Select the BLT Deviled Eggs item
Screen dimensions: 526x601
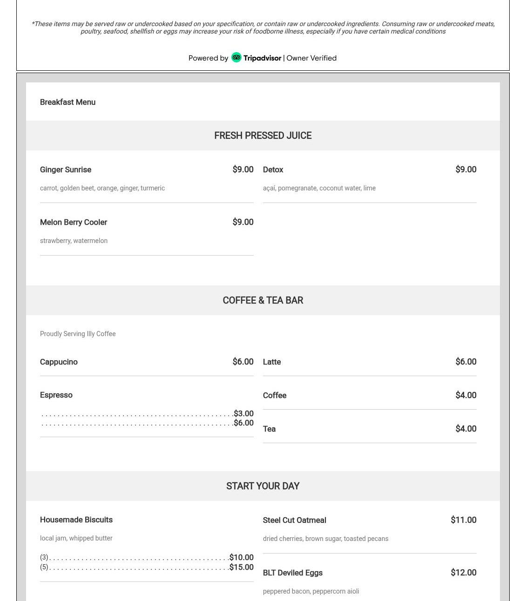coord(292,573)
